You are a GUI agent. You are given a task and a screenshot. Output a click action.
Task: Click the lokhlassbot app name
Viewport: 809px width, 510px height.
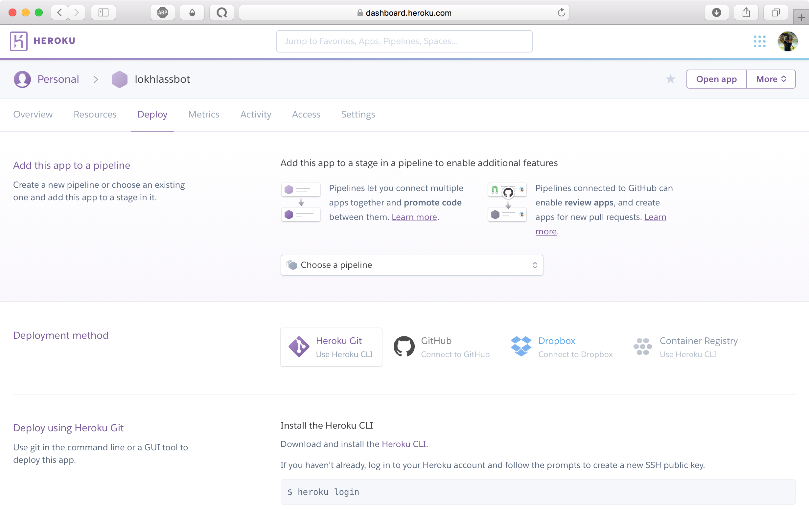pos(162,79)
